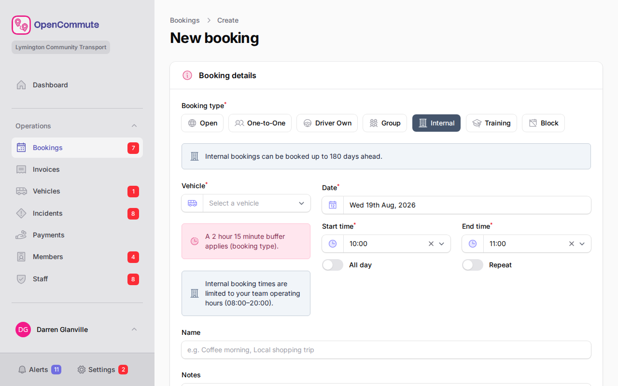Click the Payments hand icon

tap(21, 235)
